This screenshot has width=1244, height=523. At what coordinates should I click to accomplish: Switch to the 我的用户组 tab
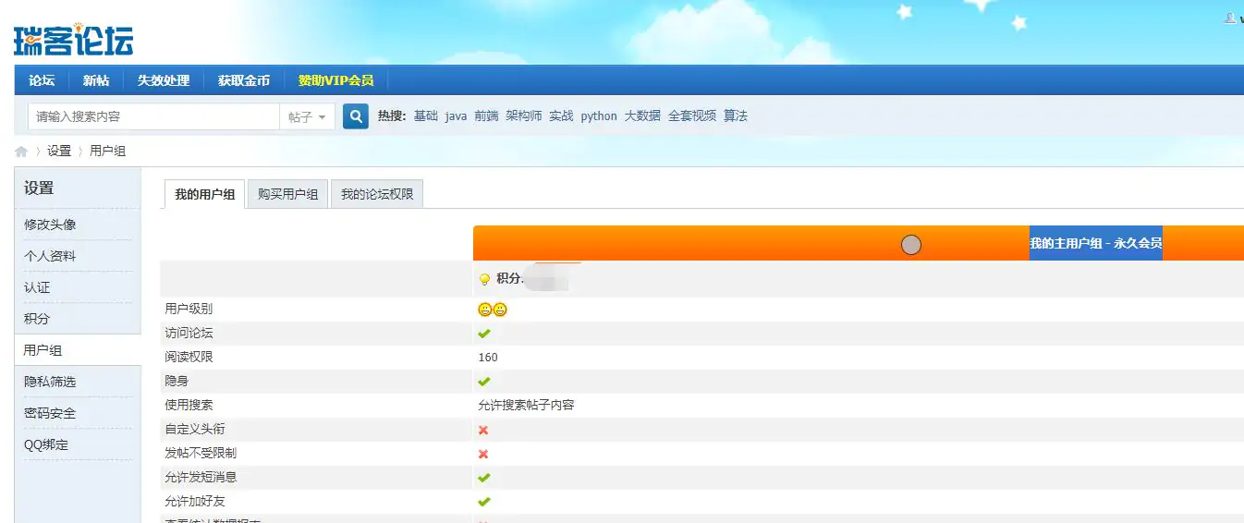(x=204, y=194)
